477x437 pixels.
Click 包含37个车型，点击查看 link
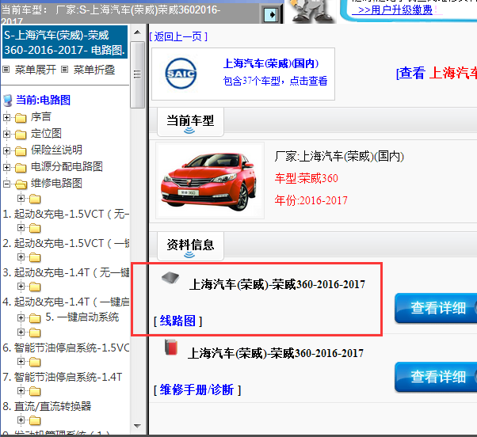275,81
